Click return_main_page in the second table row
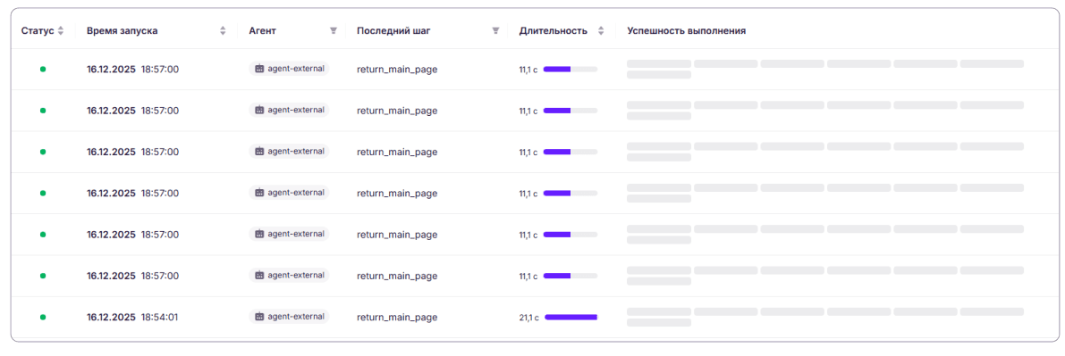This screenshot has height=356, width=1065. [x=397, y=111]
